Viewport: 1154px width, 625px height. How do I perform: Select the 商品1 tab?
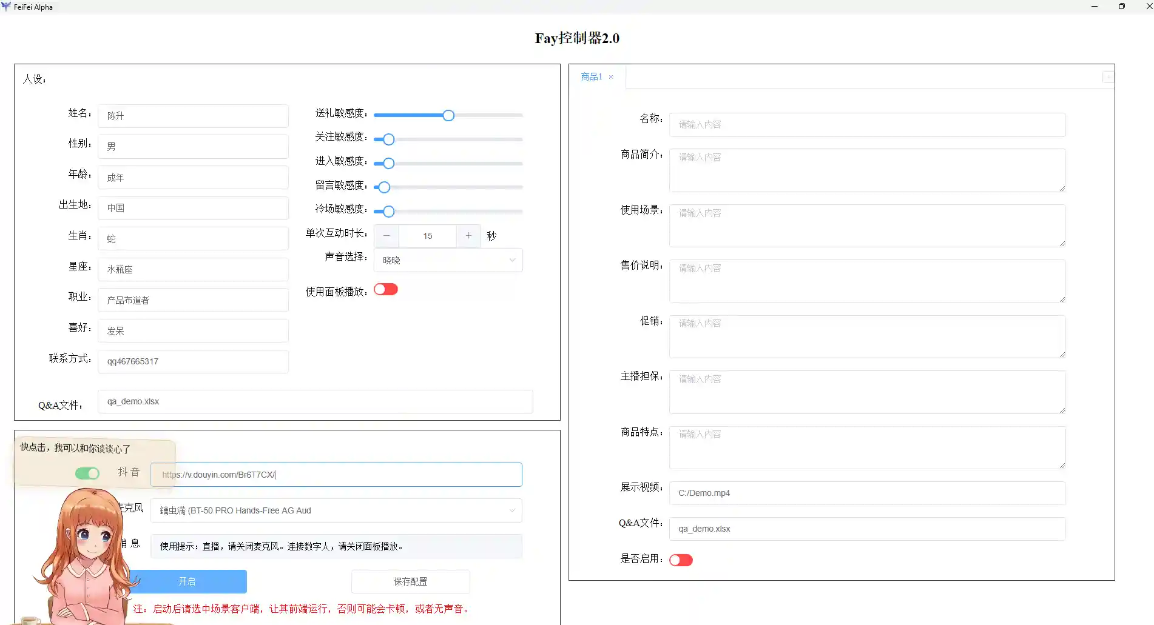(x=591, y=77)
